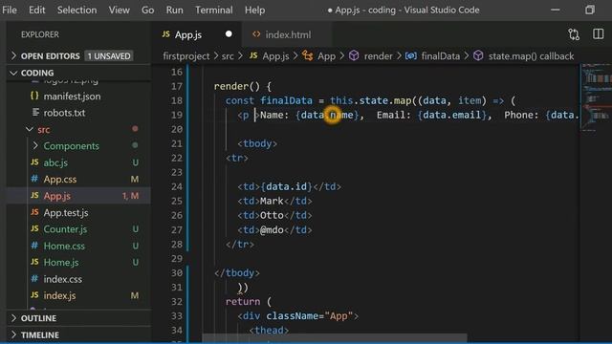Expand the Timeline section
Image resolution: width=612 pixels, height=344 pixels.
coord(40,335)
